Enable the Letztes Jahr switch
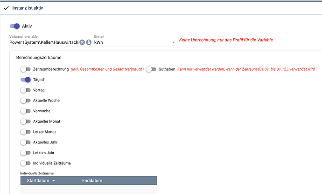This screenshot has height=194, width=322. pyautogui.click(x=26, y=153)
